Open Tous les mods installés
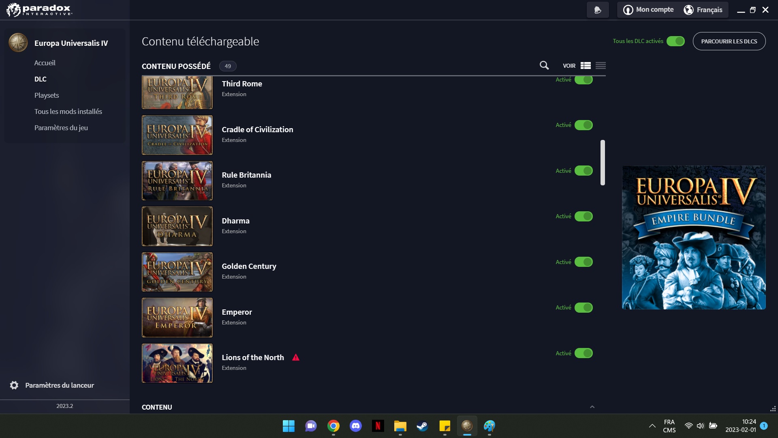This screenshot has width=778, height=438. pos(68,112)
